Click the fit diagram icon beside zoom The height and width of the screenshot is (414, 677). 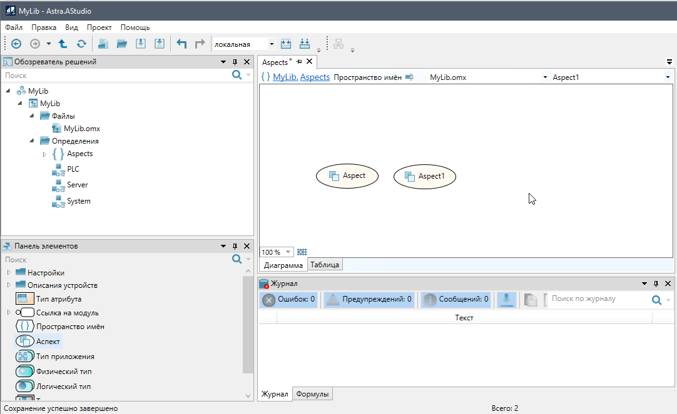pyautogui.click(x=302, y=252)
